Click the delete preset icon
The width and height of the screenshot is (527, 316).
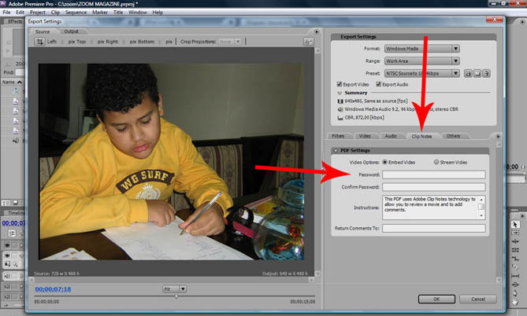click(487, 73)
